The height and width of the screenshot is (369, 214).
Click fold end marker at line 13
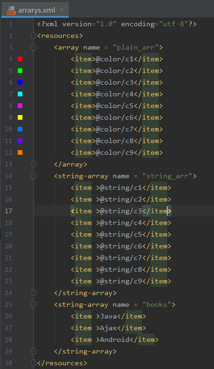coord(34,164)
